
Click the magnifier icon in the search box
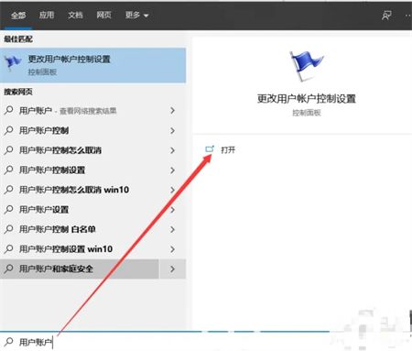(9, 342)
